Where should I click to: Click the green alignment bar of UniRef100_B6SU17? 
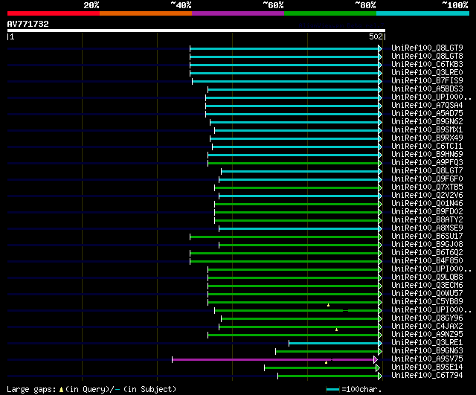pos(284,237)
